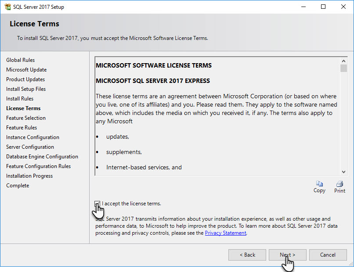Select the License Terms step in sidebar

[x=23, y=108]
